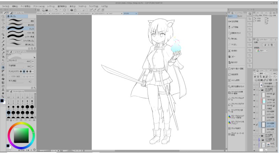
Task: Collapse the フォルダー 1 layer folder
Action: coord(259,140)
